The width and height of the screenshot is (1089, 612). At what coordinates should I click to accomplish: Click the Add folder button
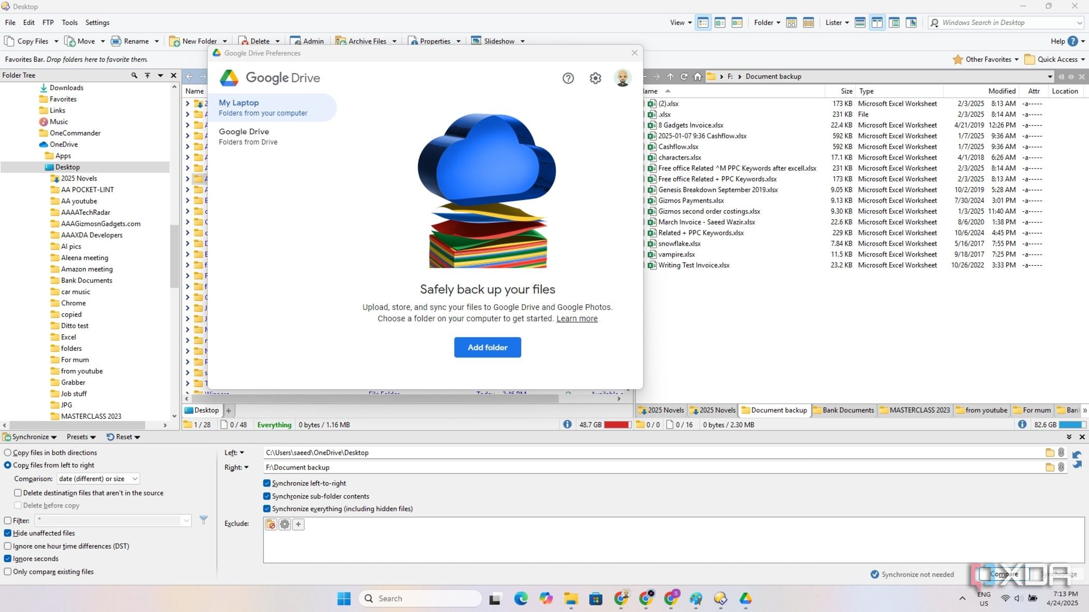pos(487,347)
